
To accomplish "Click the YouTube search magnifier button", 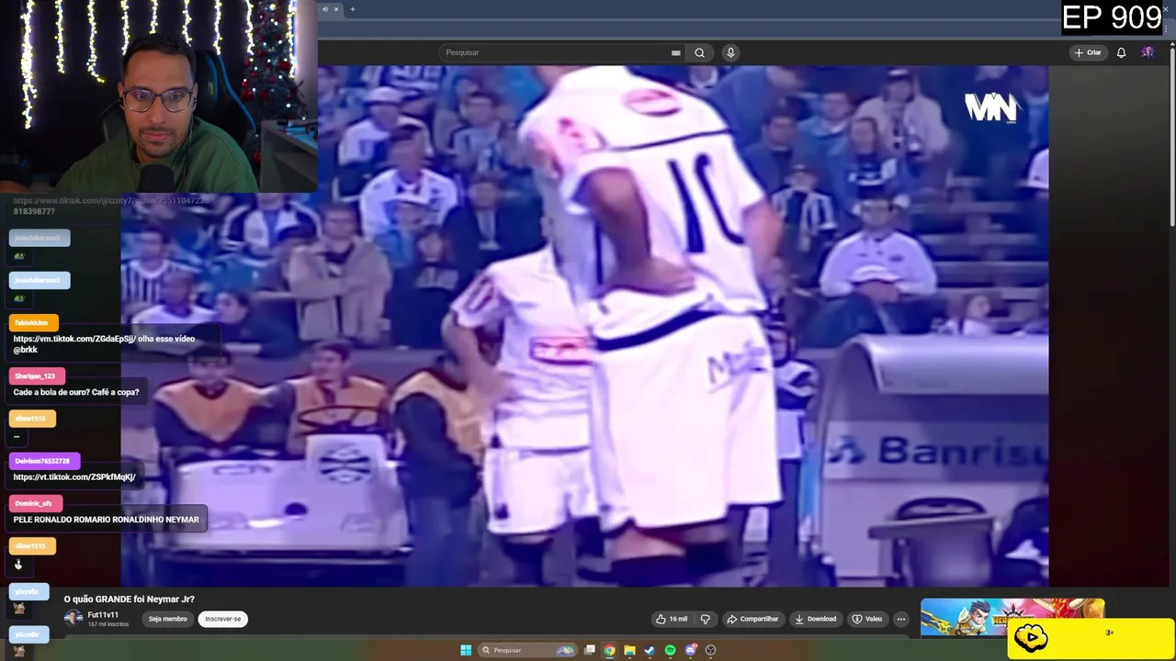I will (x=699, y=52).
